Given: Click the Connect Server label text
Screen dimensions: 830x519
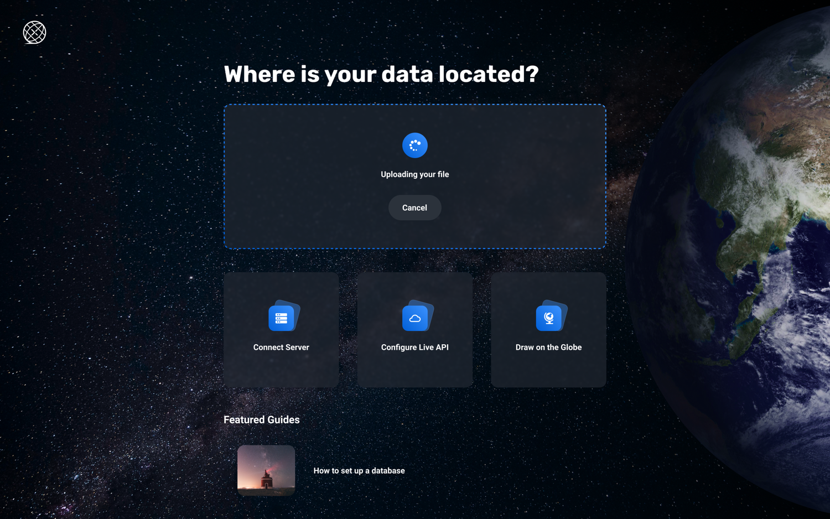Looking at the screenshot, I should tap(281, 347).
